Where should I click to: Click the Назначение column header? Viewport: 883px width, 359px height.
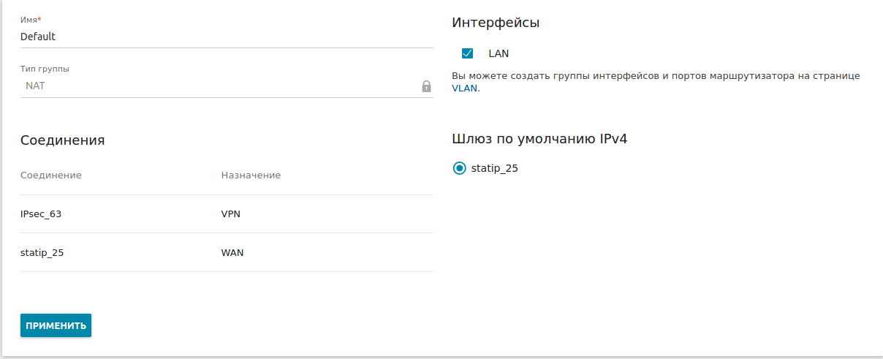(251, 175)
